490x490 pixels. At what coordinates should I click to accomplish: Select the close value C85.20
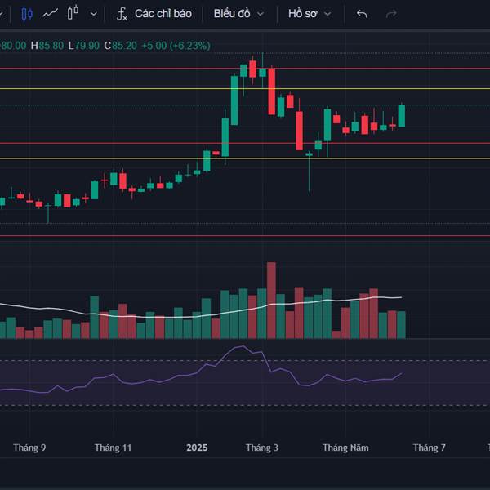[121, 46]
